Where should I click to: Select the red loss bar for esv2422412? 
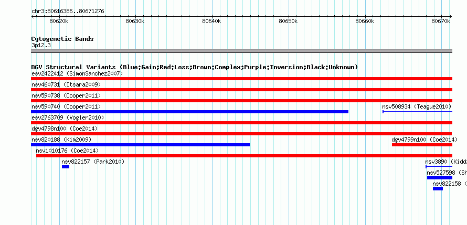pyautogui.click(x=241, y=79)
